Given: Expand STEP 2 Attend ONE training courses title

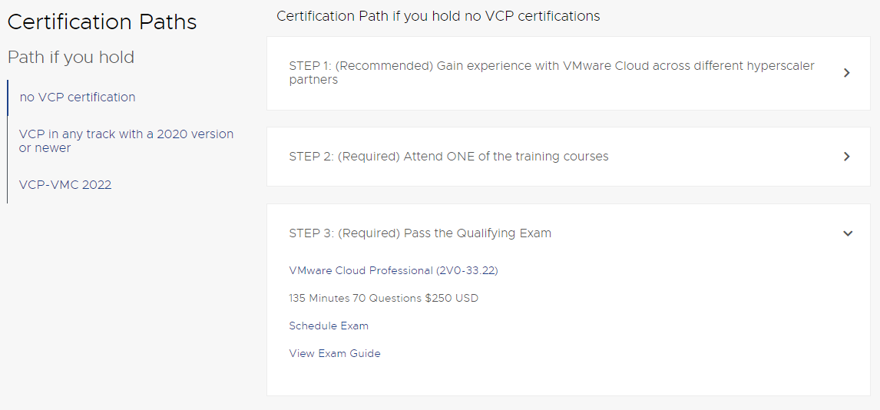Looking at the screenshot, I should [448, 157].
